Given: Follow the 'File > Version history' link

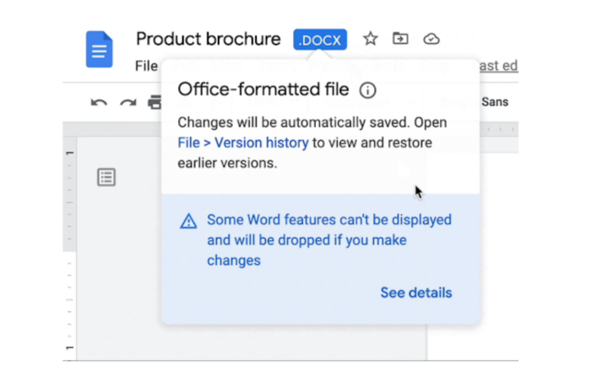Looking at the screenshot, I should pos(243,142).
